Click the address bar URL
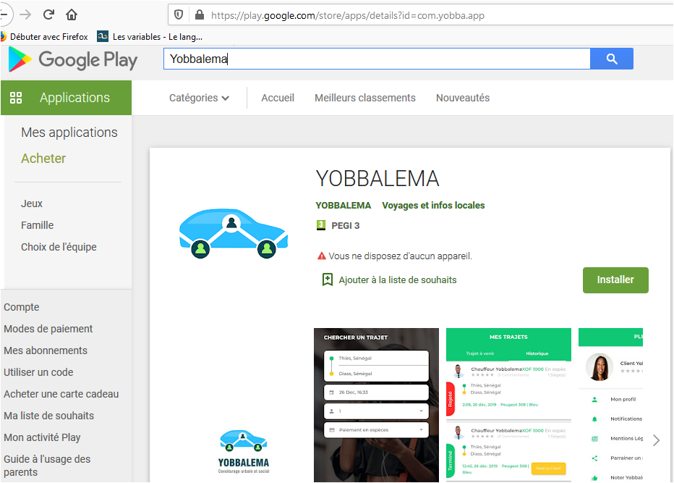 click(x=348, y=15)
